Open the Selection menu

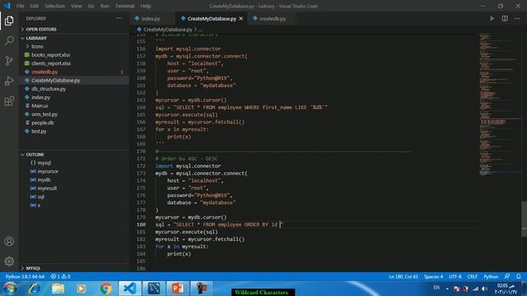point(54,6)
